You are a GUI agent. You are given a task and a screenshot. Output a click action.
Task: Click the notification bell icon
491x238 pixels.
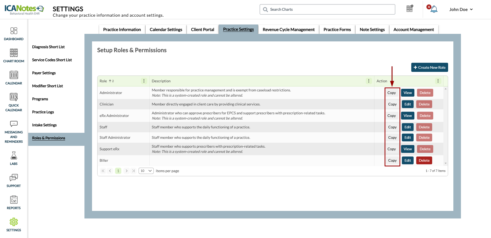coord(434,9)
